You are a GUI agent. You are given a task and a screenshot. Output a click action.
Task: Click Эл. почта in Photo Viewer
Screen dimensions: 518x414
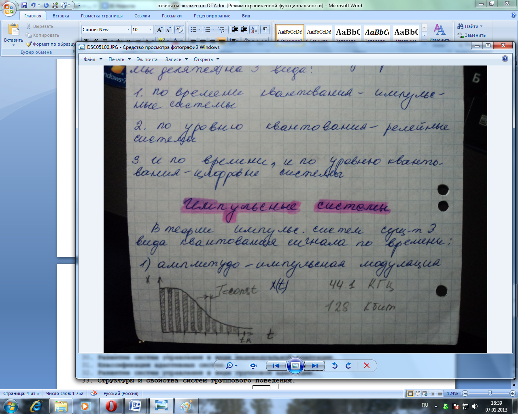(147, 59)
